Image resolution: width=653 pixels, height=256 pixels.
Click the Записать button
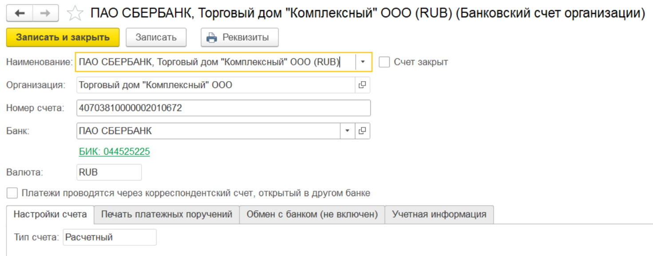click(156, 37)
